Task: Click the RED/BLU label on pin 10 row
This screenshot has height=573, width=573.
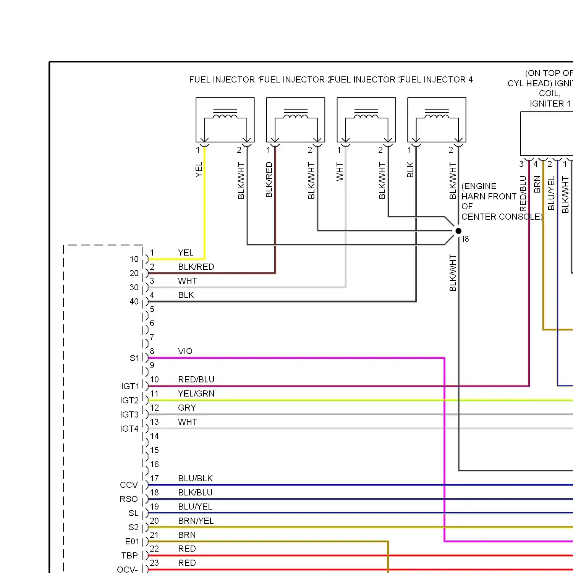Action: pos(196,379)
